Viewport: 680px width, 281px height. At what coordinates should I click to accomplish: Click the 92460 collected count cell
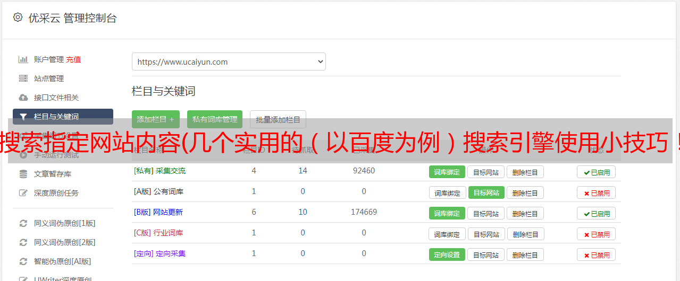coord(364,171)
